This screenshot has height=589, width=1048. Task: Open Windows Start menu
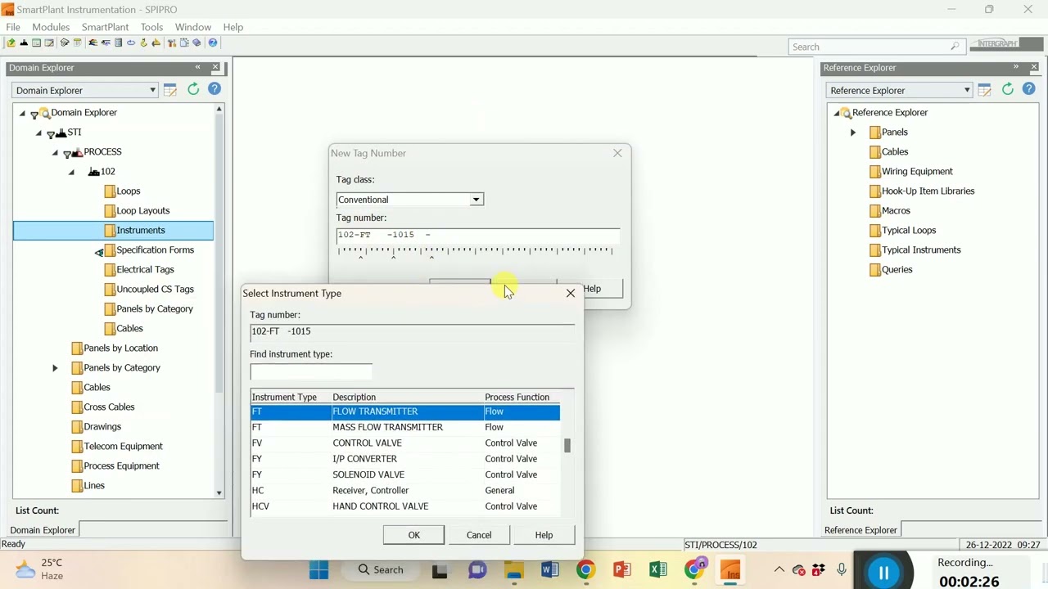point(318,570)
